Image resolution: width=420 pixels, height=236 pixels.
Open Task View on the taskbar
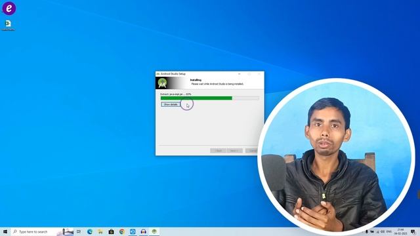click(79, 231)
